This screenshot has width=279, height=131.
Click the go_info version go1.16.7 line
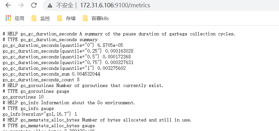pyautogui.click(x=40, y=114)
